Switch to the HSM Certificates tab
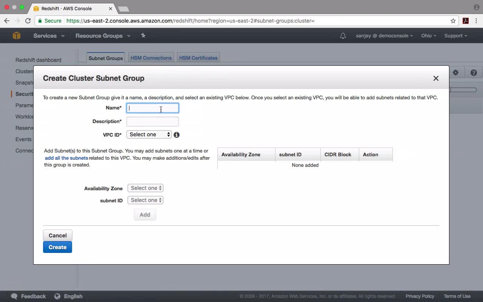This screenshot has width=483, height=302. coord(198,58)
